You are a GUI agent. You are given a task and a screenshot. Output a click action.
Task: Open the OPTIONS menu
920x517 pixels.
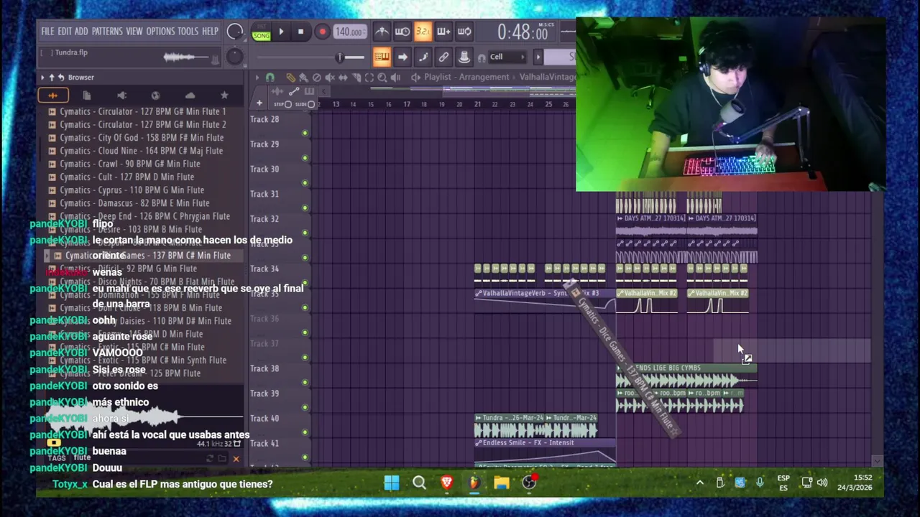tap(160, 32)
